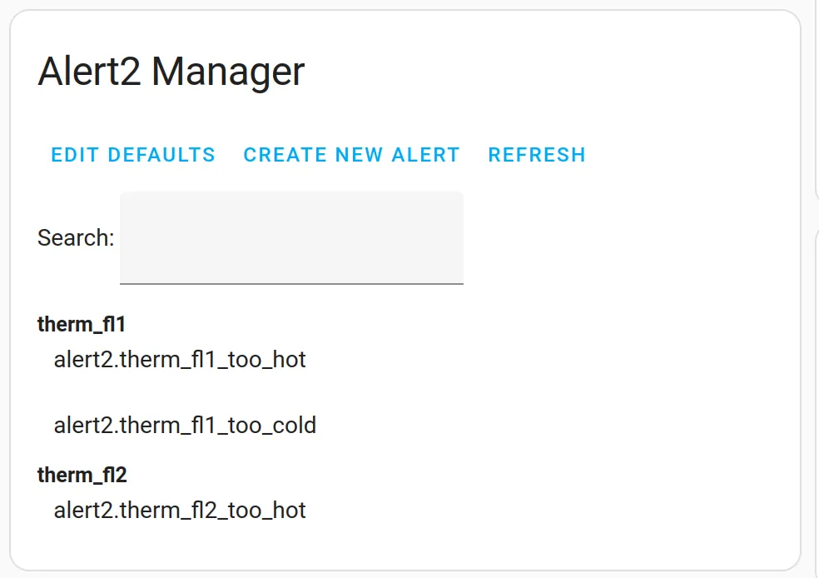Image resolution: width=819 pixels, height=578 pixels.
Task: Click the therm_fl1 group heading
Action: pyautogui.click(x=82, y=325)
